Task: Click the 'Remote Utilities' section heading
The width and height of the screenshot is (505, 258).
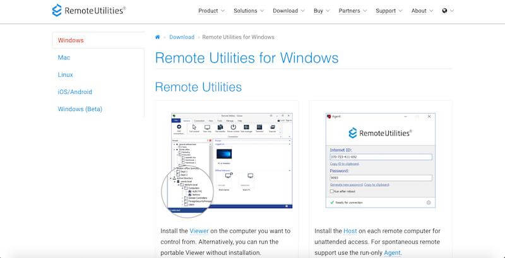Action: click(198, 87)
